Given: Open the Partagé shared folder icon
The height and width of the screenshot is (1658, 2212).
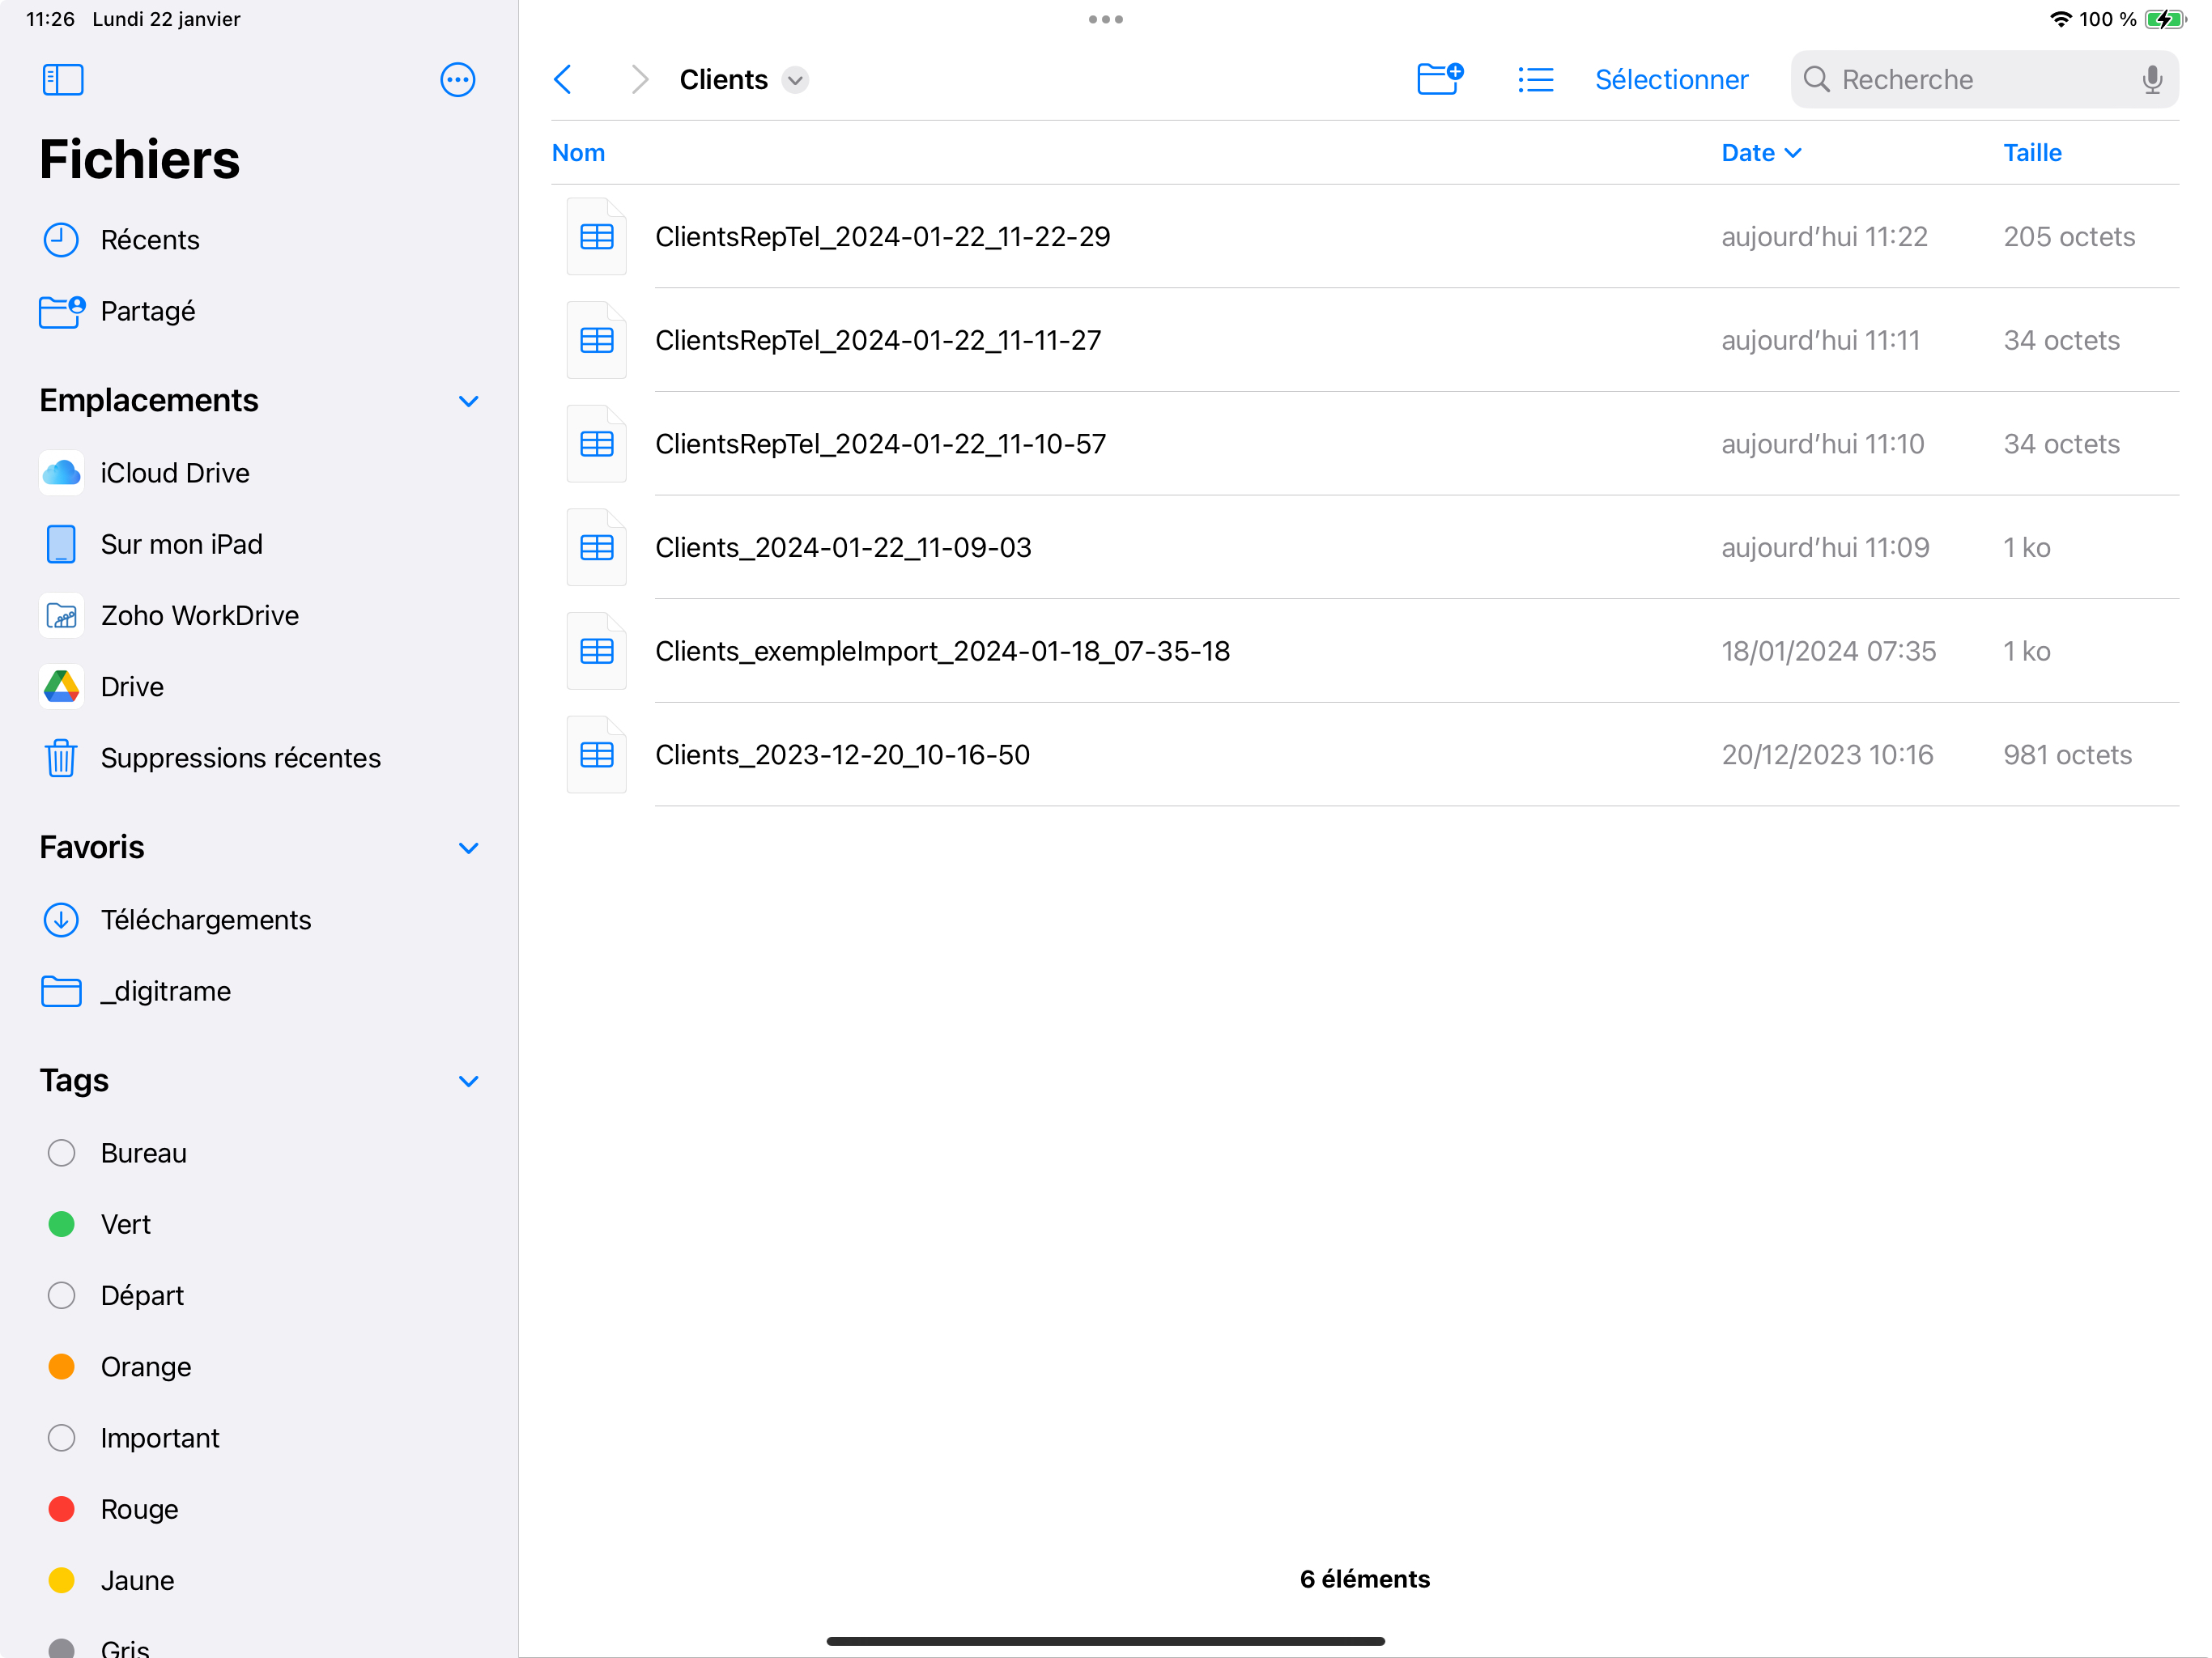Looking at the screenshot, I should pos(61,311).
